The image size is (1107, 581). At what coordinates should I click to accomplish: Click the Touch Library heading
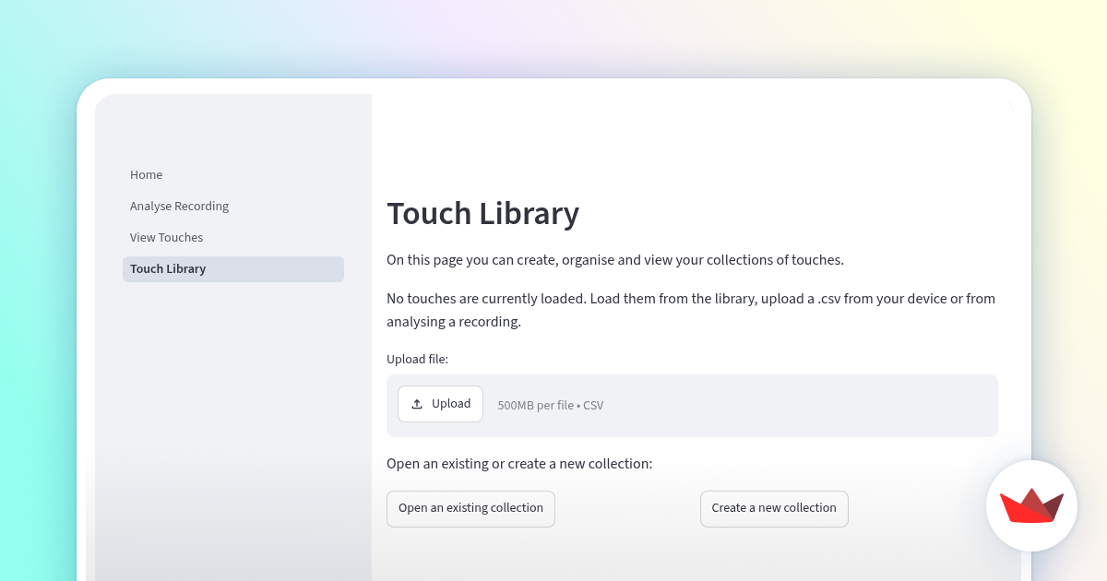pyautogui.click(x=482, y=213)
